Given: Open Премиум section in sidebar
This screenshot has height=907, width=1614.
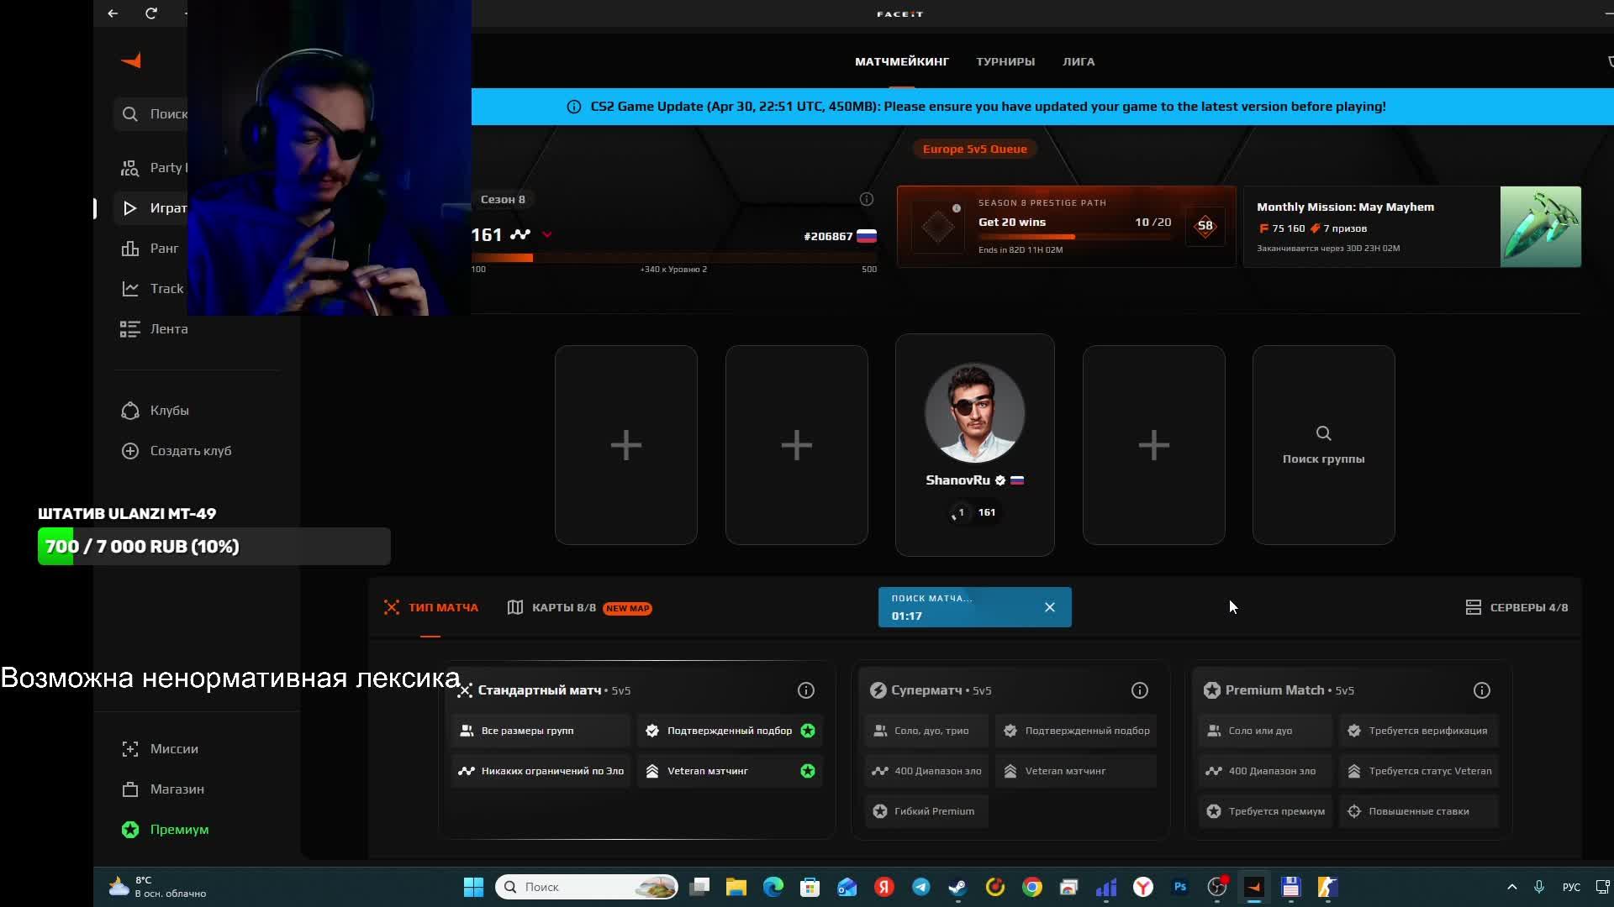Looking at the screenshot, I should click(x=165, y=830).
